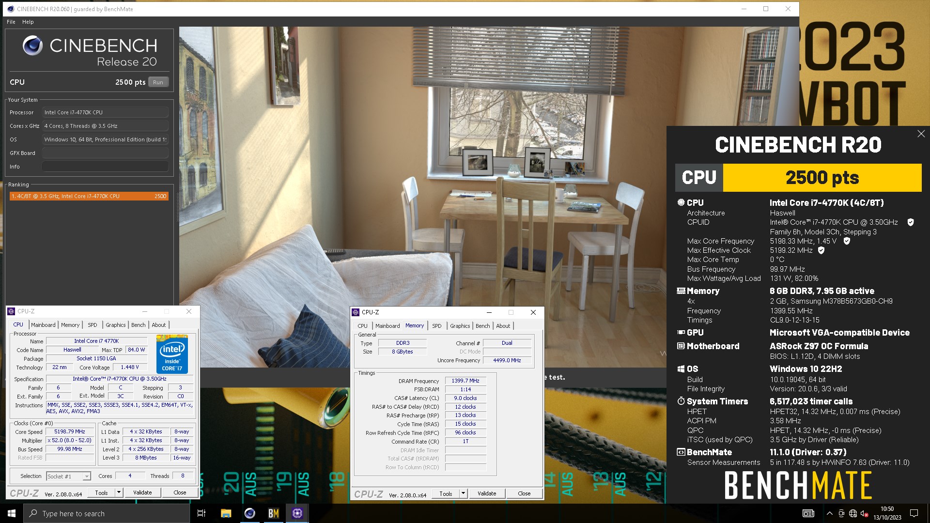Viewport: 930px width, 523px height.
Task: Open File Explorer from taskbar
Action: [x=226, y=513]
